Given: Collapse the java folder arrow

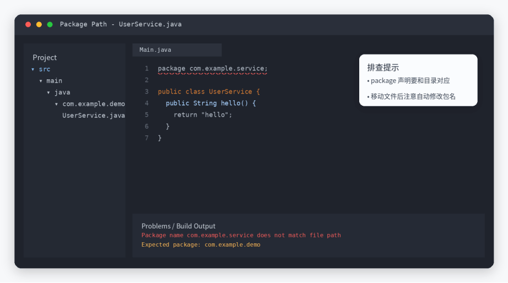Looking at the screenshot, I should (x=48, y=92).
